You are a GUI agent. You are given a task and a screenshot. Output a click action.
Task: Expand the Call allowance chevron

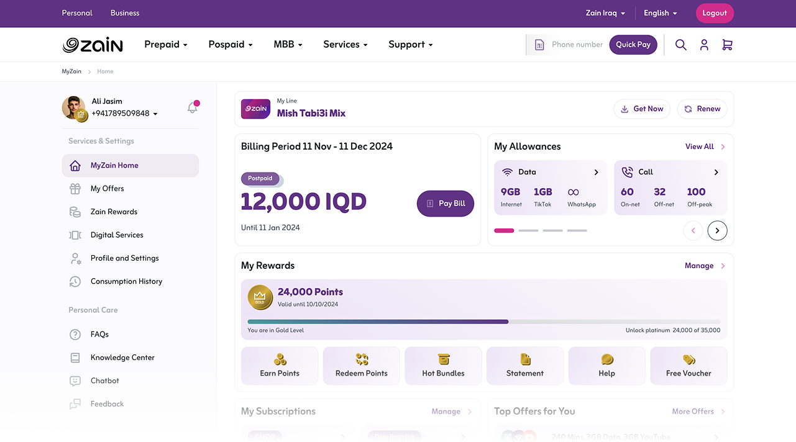(x=716, y=172)
